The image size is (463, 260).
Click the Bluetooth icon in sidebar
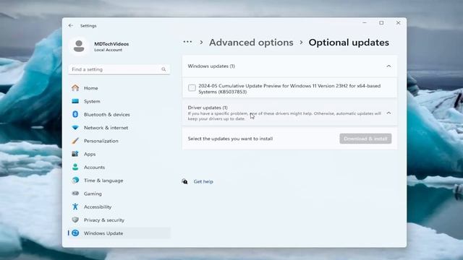pos(75,114)
